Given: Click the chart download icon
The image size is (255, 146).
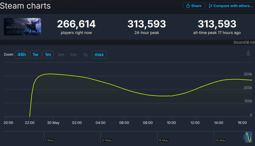Looking at the screenshot, I should [248, 53].
